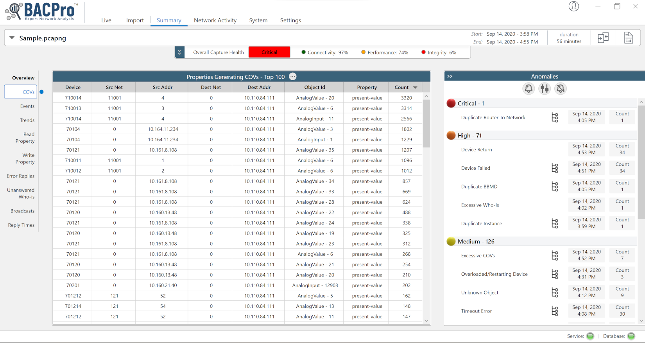Click the AnalogInput - 12903 cell

[x=315, y=285]
